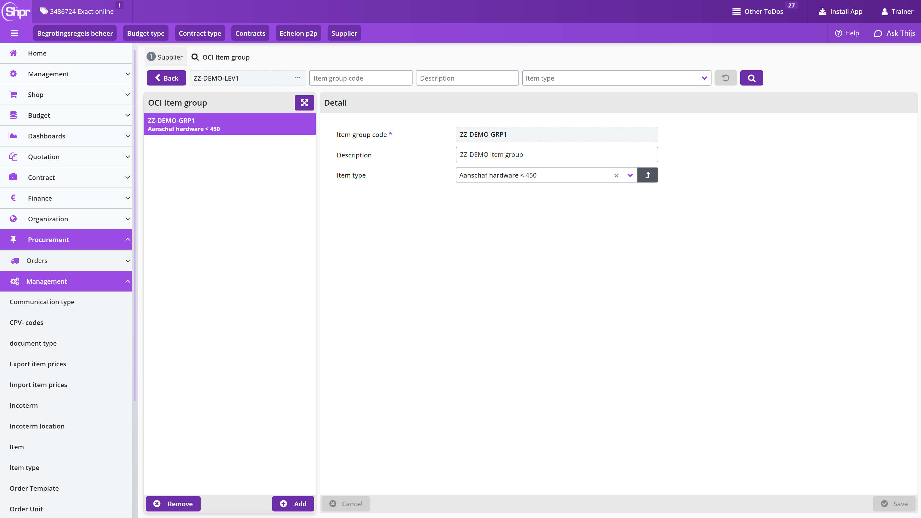Switch to Echelon p2p tab
Viewport: 921px width, 518px height.
[x=298, y=33]
